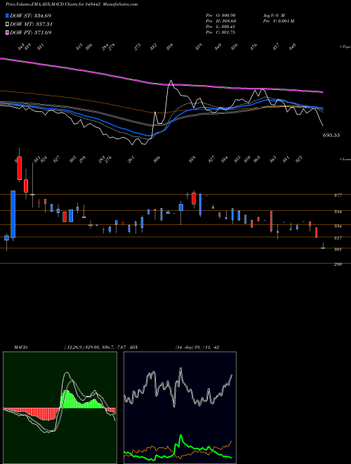Click the 'Pre C: 301.75' close value
The width and height of the screenshot is (351, 464).
[220, 32]
